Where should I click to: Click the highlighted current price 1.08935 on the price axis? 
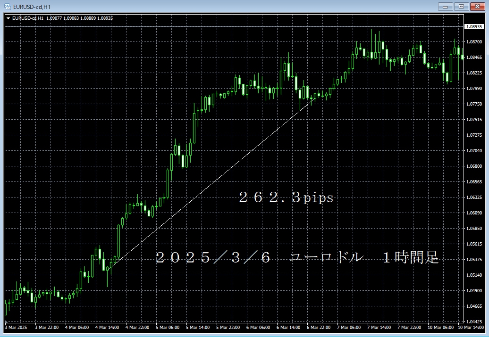474,27
